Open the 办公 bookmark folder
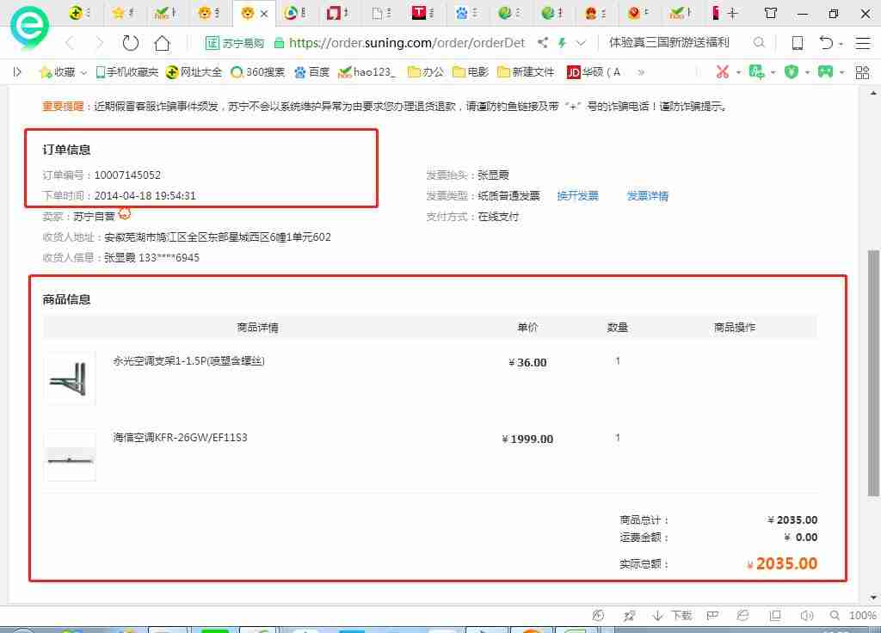This screenshot has height=633, width=881. (426, 72)
